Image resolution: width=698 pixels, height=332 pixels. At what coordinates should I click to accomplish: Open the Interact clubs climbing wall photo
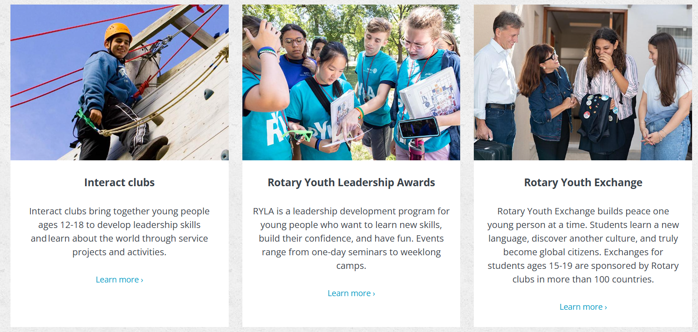(120, 82)
